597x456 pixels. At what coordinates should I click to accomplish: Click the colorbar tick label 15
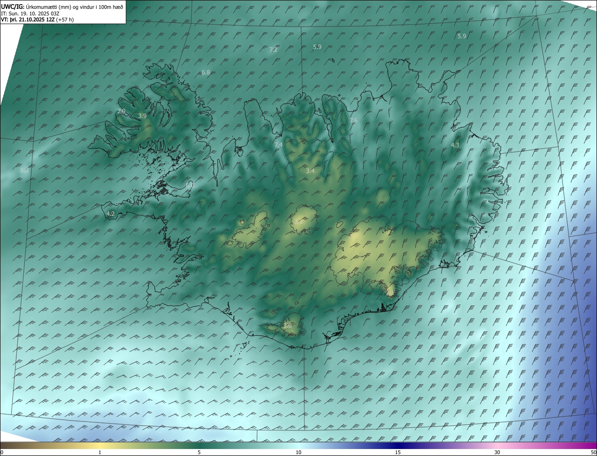[398, 452]
